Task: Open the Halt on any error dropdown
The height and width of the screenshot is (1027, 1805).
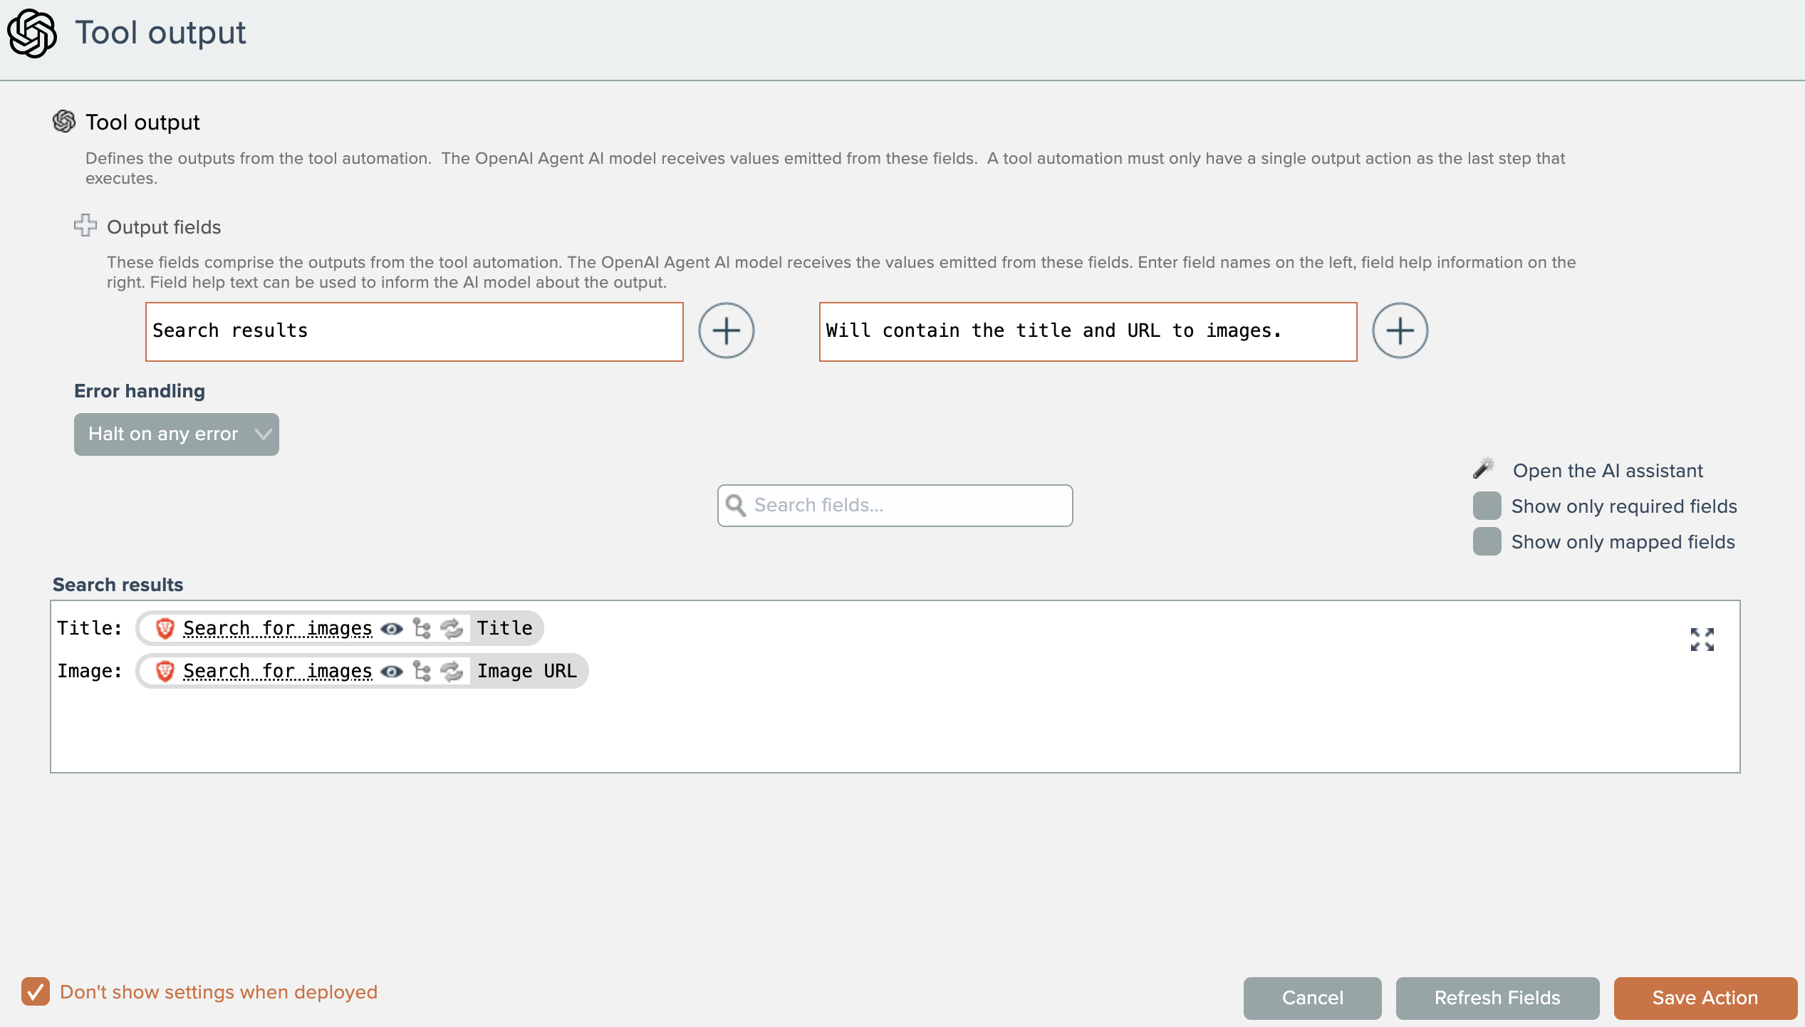Action: [x=176, y=434]
